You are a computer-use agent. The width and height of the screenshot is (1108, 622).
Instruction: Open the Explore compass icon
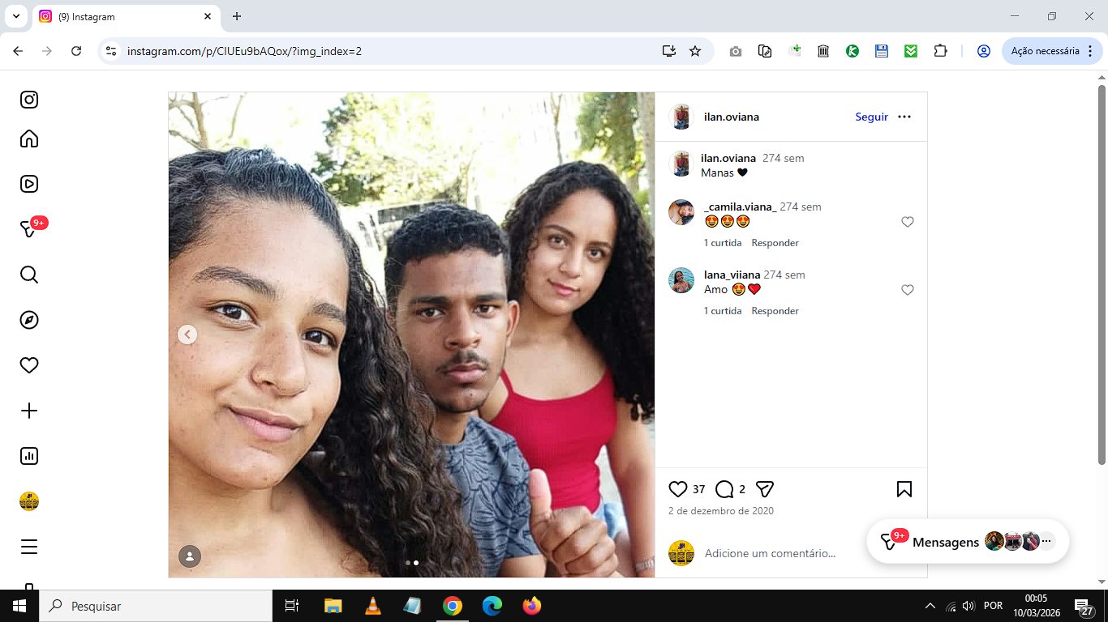point(29,320)
